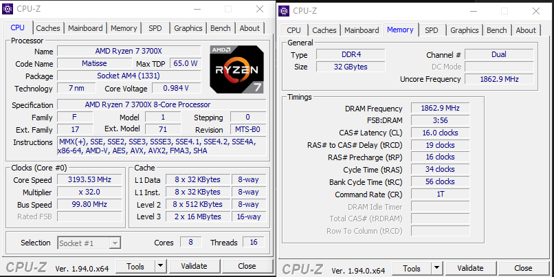This screenshot has height=277, width=554.
Task: Close the right CPU-Z window via X
Action: click(536, 11)
